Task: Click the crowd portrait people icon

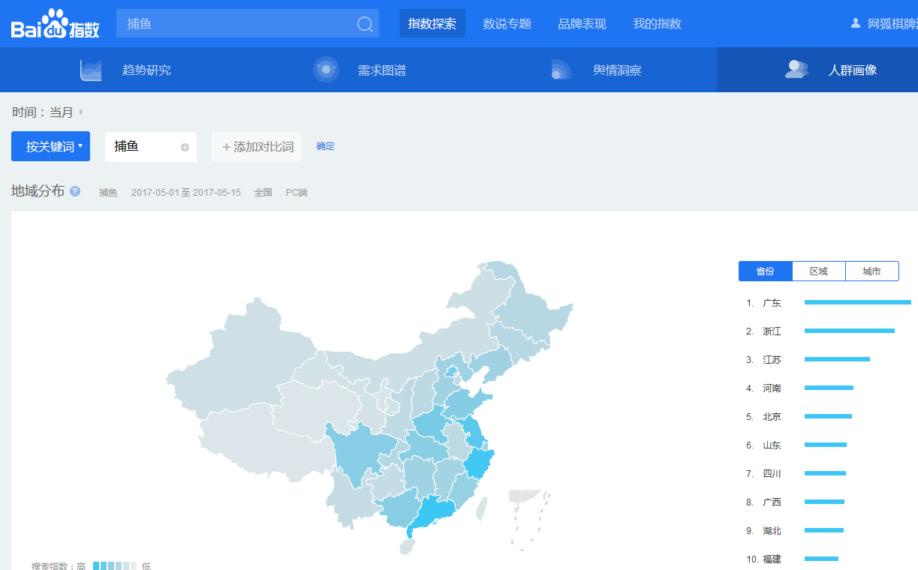Action: coord(796,70)
